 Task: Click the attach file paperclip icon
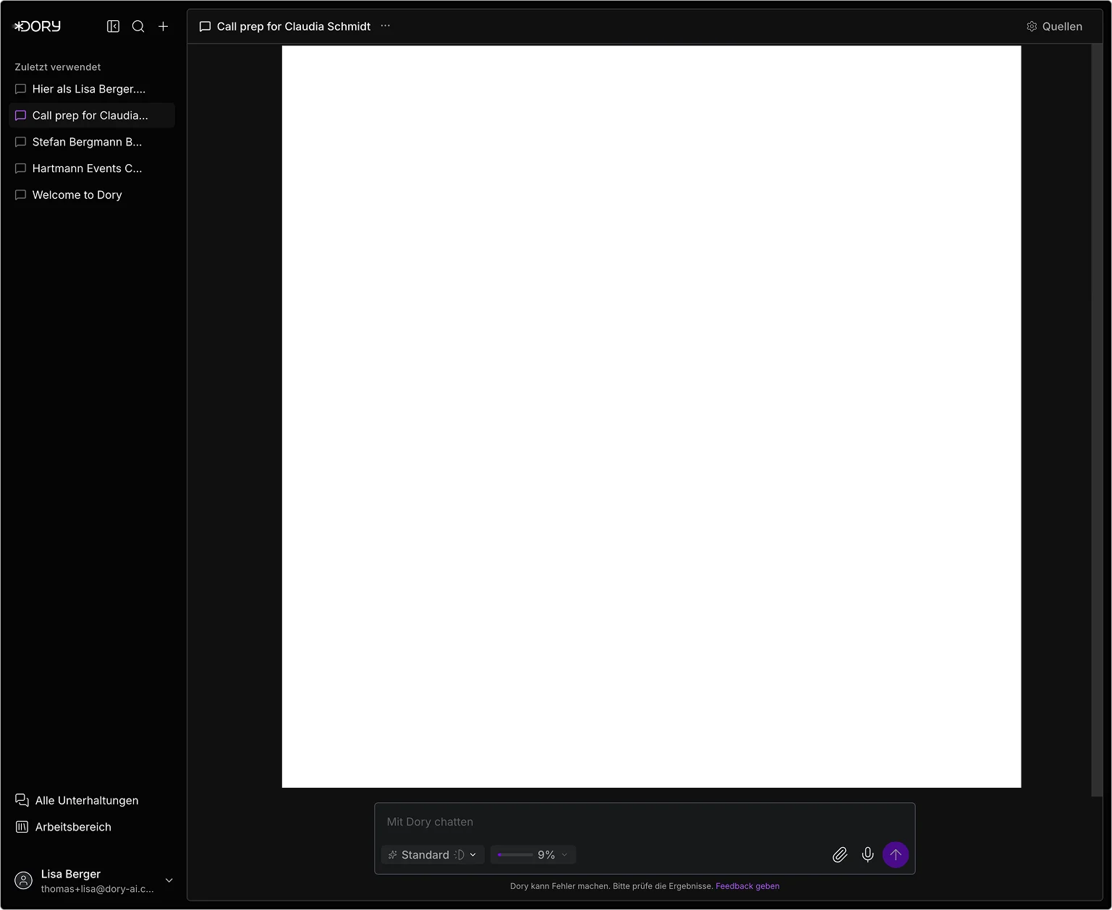(x=839, y=855)
